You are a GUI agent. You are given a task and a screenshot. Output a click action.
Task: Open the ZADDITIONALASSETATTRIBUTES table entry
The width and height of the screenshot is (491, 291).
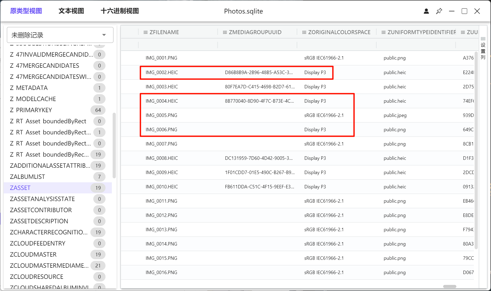click(50, 166)
